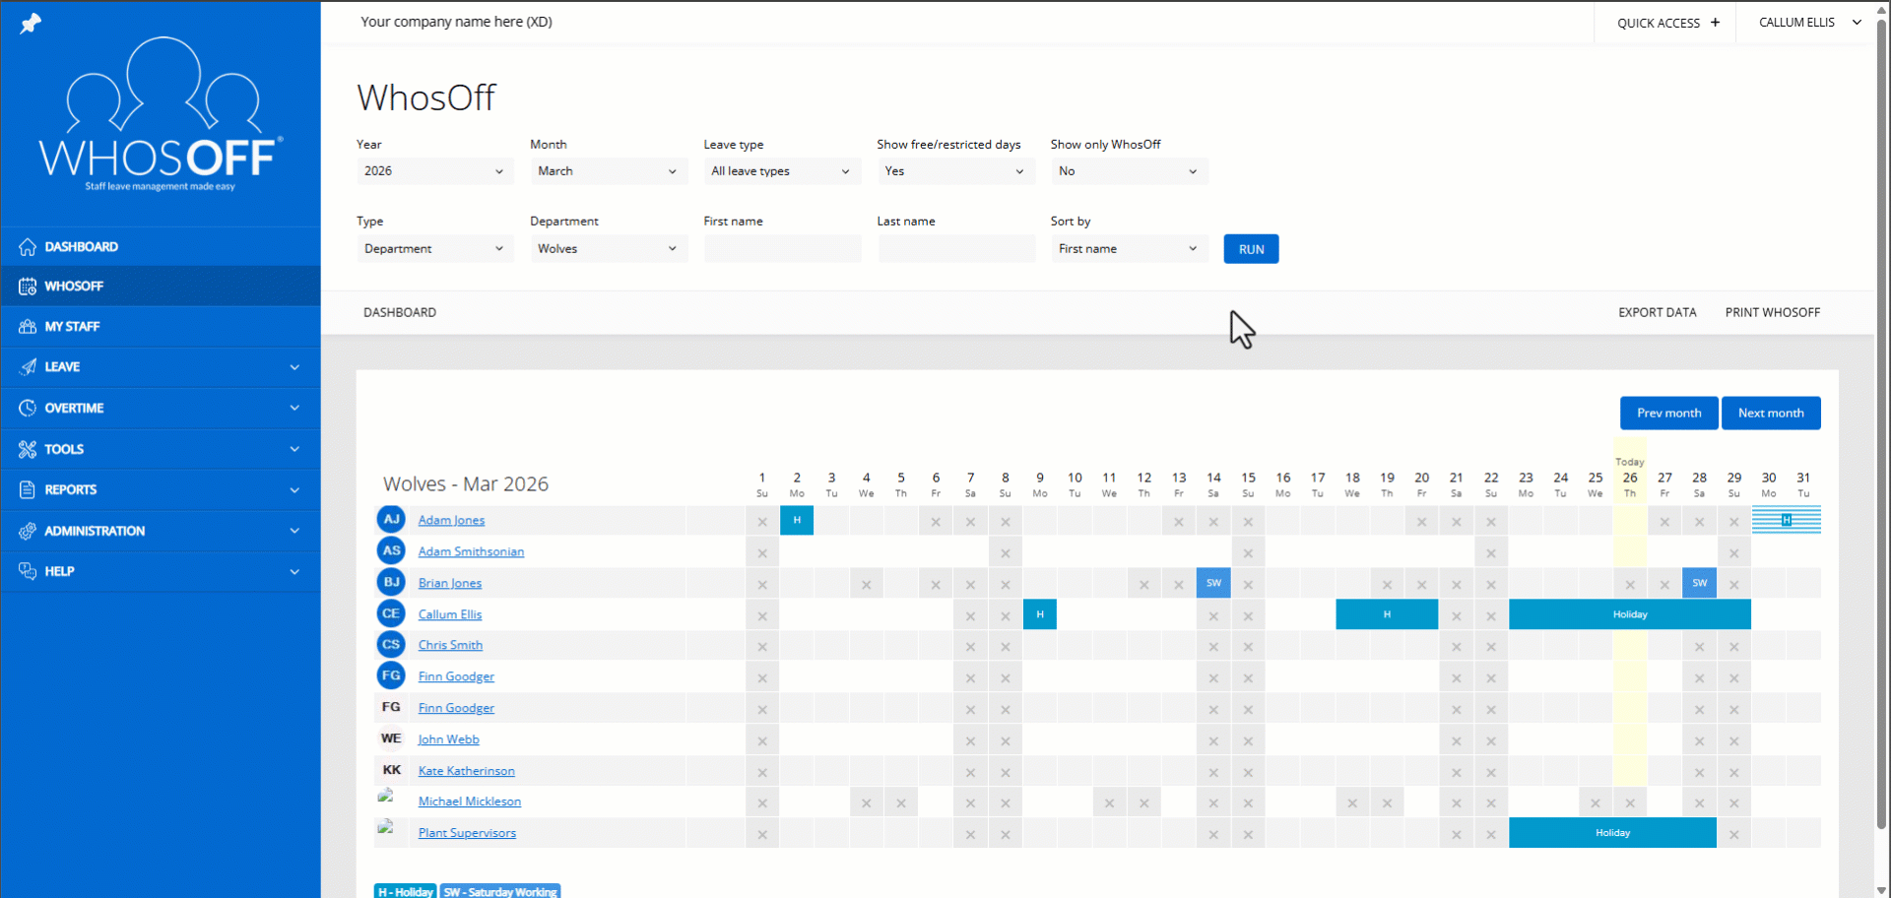
Task: Click the Dashboard home icon in sidebar
Action: (28, 247)
